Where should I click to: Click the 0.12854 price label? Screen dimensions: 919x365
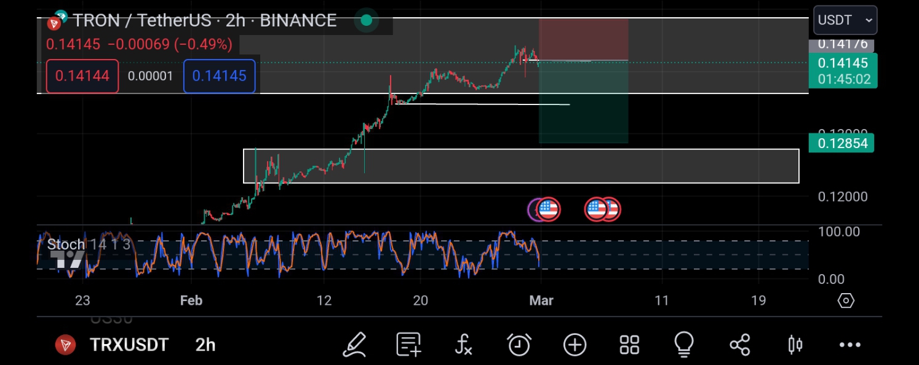click(843, 143)
